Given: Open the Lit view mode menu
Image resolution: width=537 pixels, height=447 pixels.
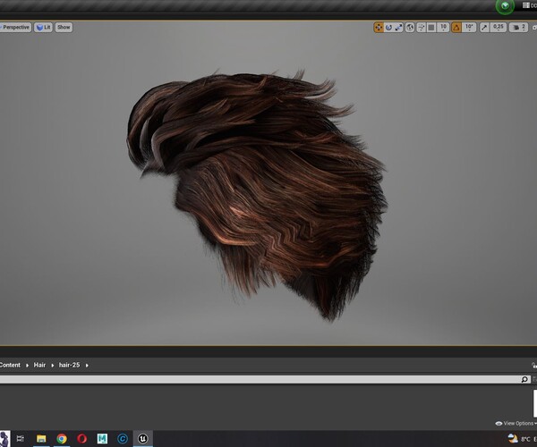Looking at the screenshot, I should (44, 28).
